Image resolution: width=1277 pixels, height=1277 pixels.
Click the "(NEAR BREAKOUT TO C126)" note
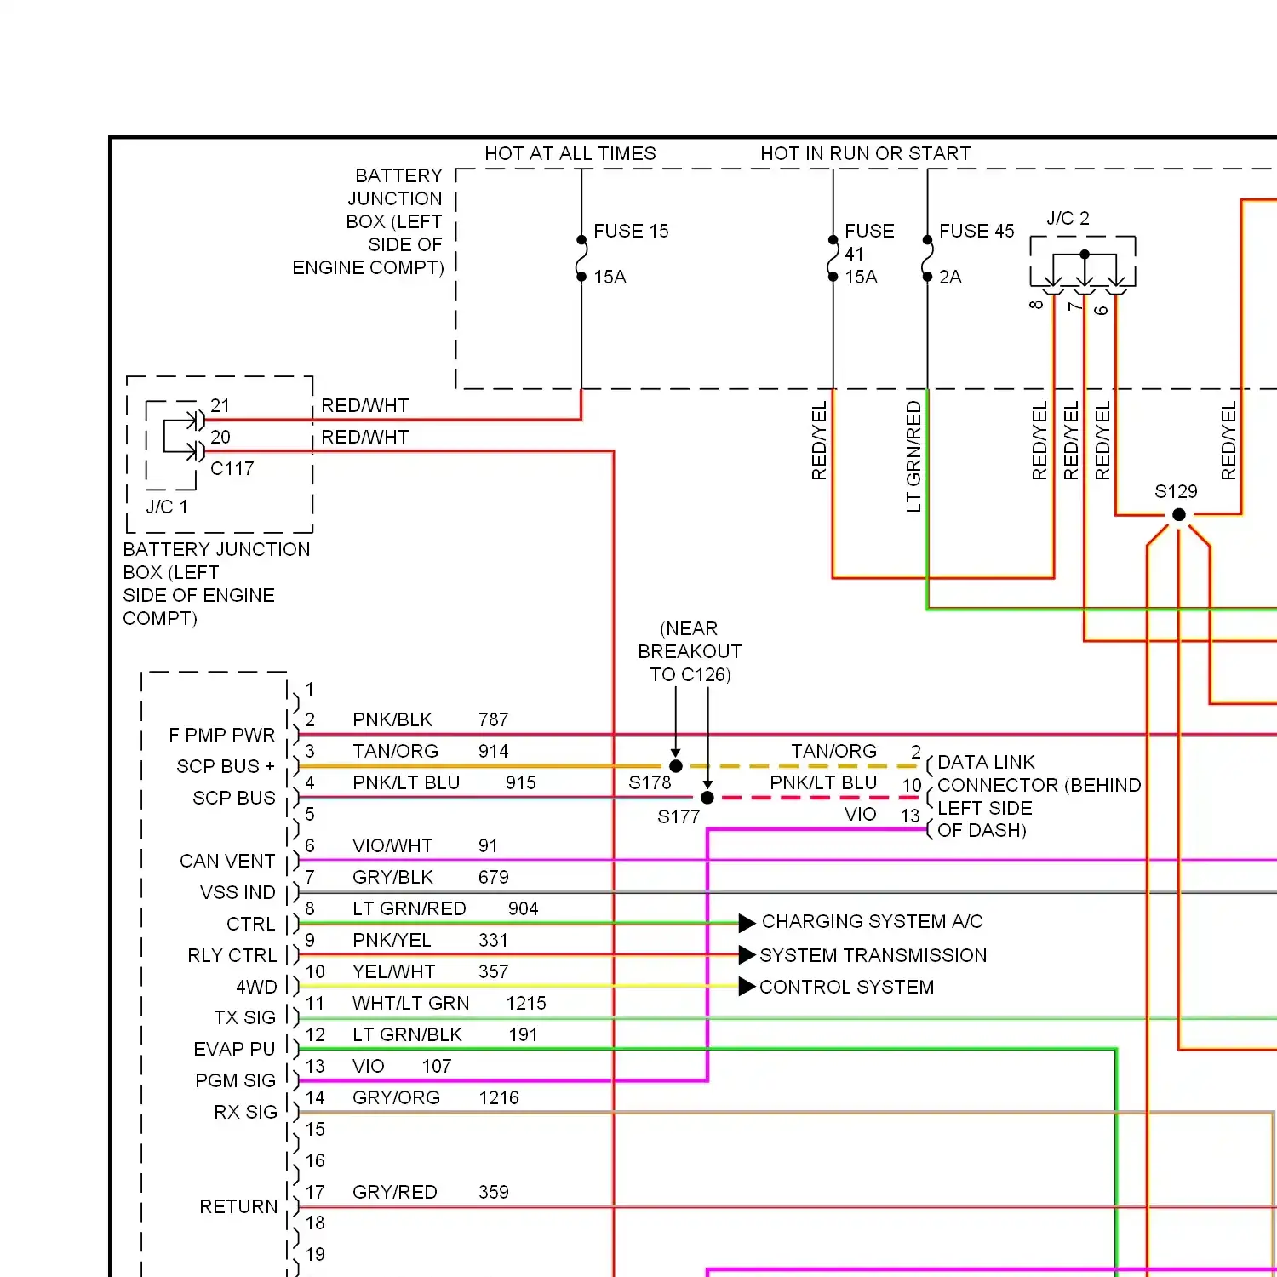point(690,651)
